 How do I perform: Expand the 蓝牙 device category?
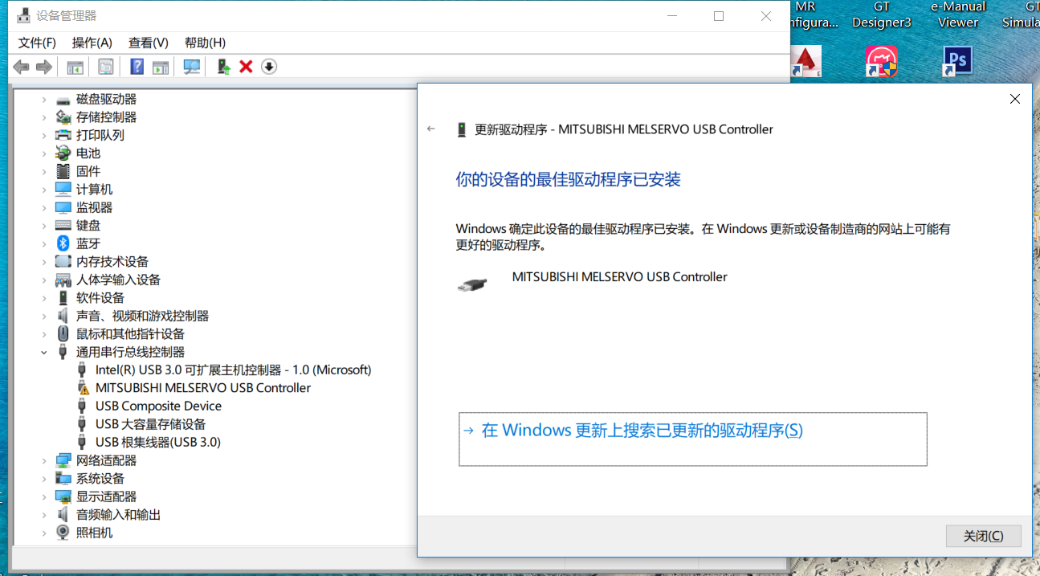point(45,244)
